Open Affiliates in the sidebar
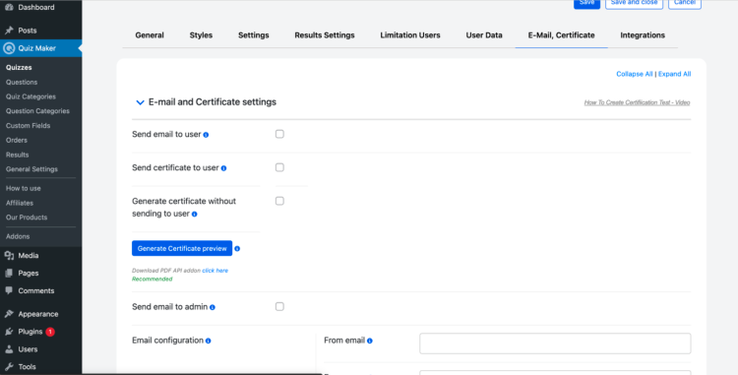Screen dimensions: 738x375 tap(20, 203)
